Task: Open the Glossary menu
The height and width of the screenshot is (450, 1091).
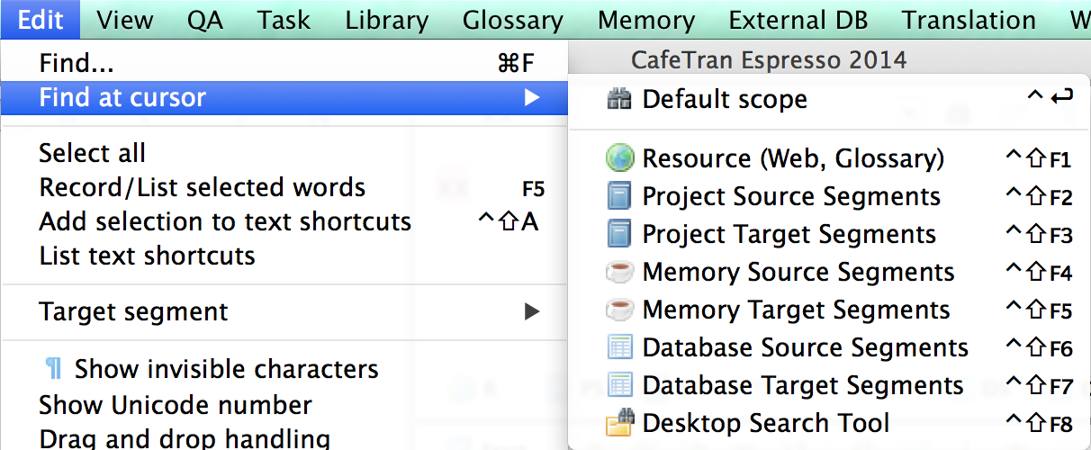Action: tap(512, 20)
